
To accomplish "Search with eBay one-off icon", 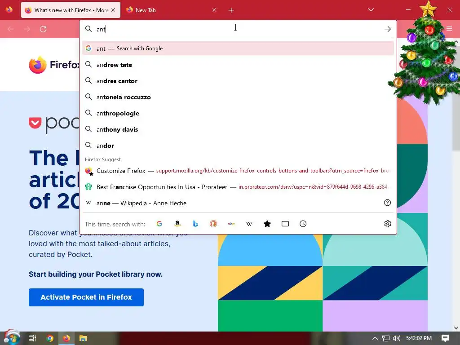I will click(x=231, y=224).
